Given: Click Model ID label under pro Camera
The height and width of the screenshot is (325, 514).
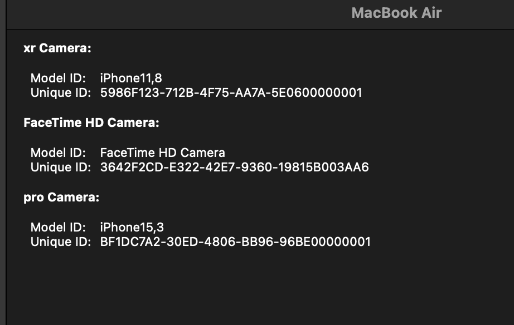Looking at the screenshot, I should [58, 228].
